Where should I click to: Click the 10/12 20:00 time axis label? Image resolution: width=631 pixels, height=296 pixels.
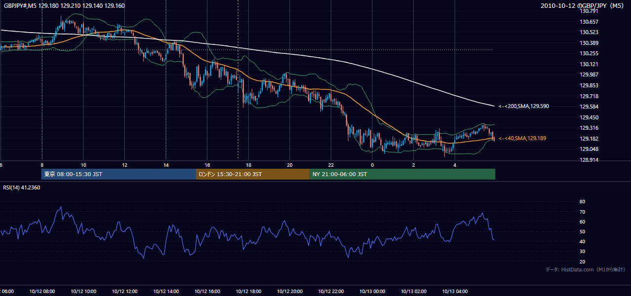[x=290, y=291]
